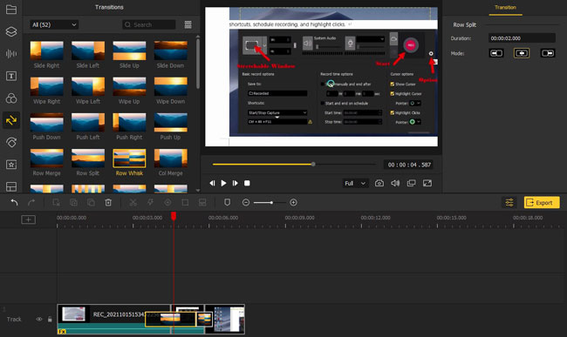Toggle the track lock icon
567x337 pixels.
click(50, 319)
